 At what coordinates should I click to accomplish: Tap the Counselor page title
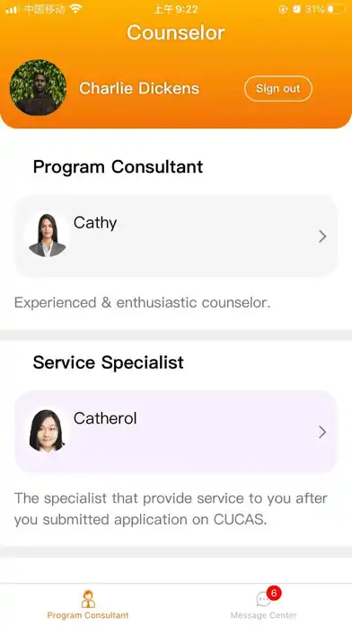(176, 32)
